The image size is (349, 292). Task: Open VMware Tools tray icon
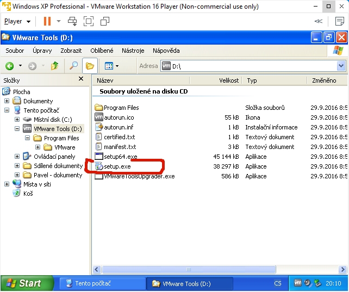[297, 283]
